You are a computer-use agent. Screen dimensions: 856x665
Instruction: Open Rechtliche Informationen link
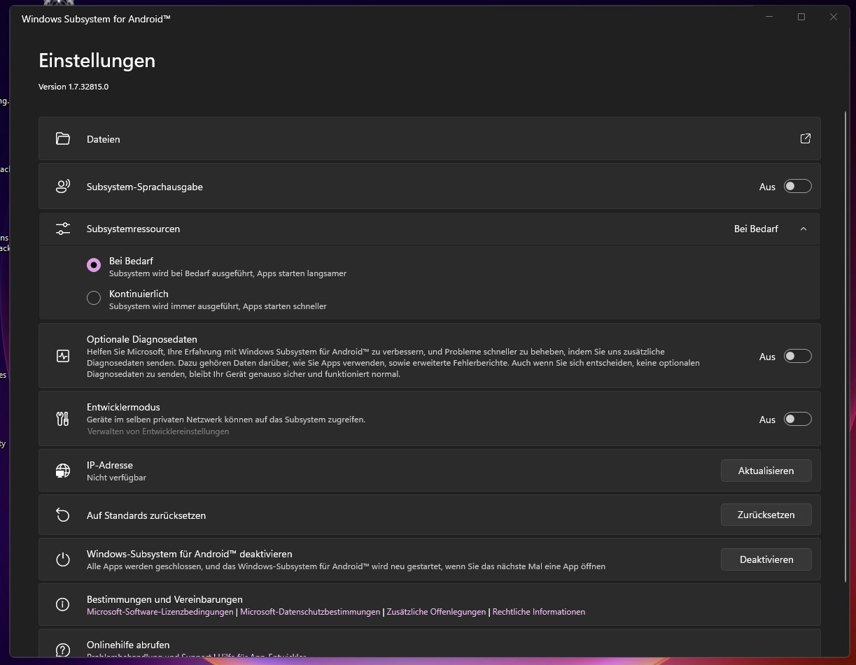click(539, 612)
